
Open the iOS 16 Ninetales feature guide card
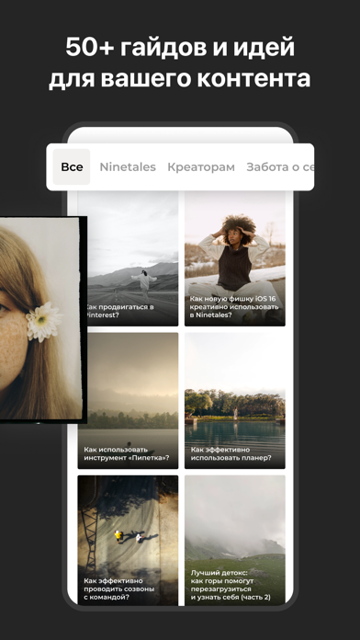235,258
